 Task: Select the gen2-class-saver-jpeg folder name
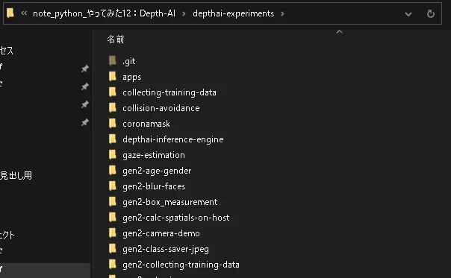[x=166, y=249]
